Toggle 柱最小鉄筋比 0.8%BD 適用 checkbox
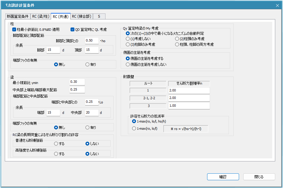 pyautogui.click(x=36, y=29)
